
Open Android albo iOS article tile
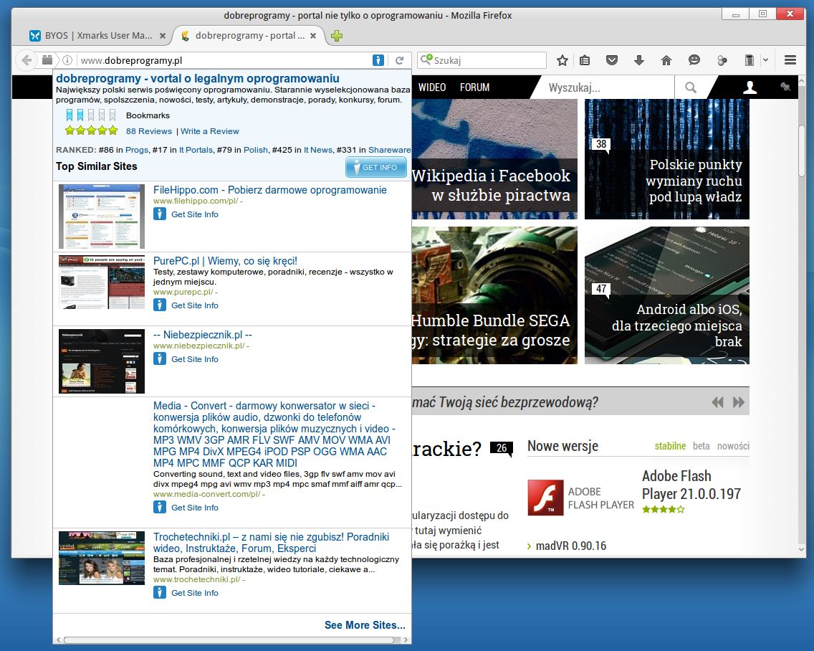coord(667,295)
